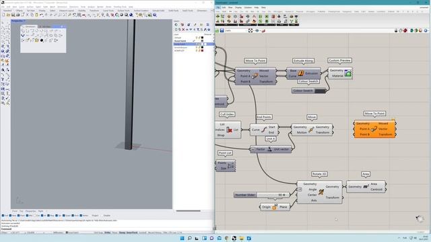Switch to Top viewport tab
431x242 pixels.
(21, 211)
